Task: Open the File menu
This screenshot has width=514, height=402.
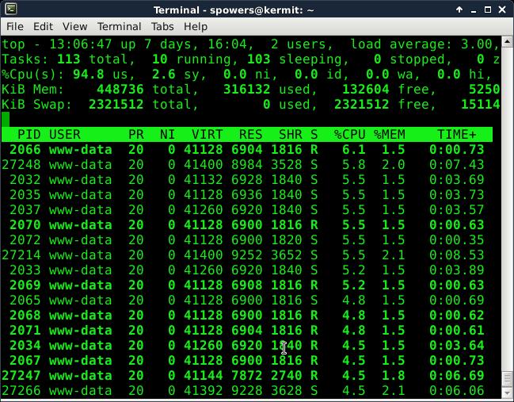Action: coord(15,26)
